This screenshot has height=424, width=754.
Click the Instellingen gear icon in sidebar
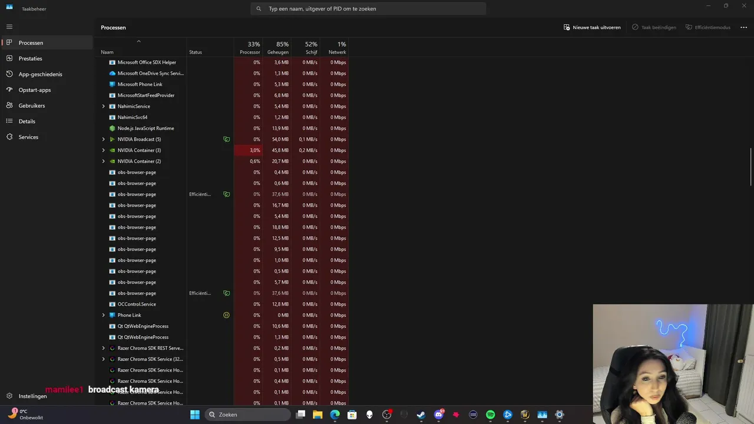coord(9,396)
